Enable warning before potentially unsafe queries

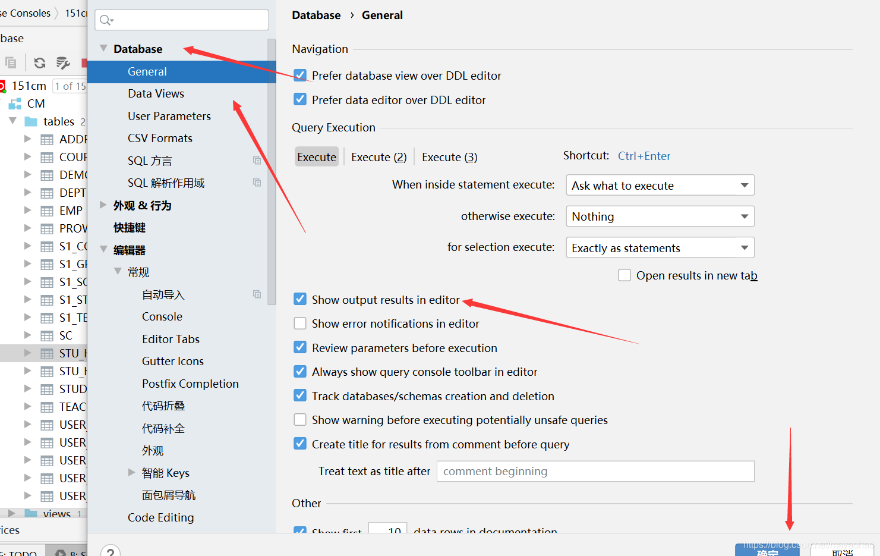[x=300, y=420]
